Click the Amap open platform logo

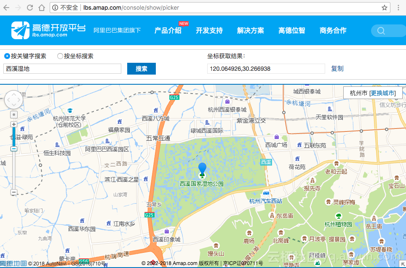pos(48,30)
